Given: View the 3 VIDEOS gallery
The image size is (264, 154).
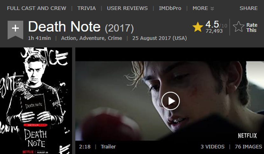Looking at the screenshot, I should coord(212,147).
